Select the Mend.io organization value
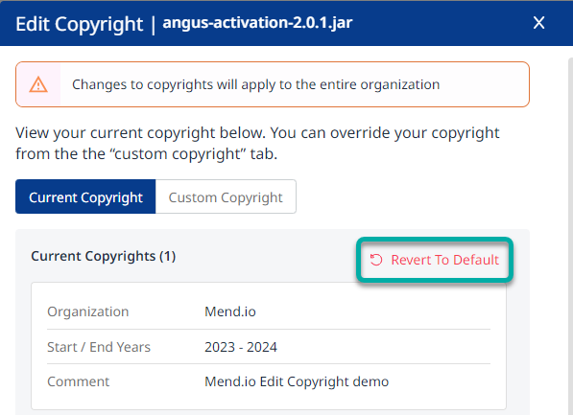This screenshot has height=415, width=573. pos(229,311)
